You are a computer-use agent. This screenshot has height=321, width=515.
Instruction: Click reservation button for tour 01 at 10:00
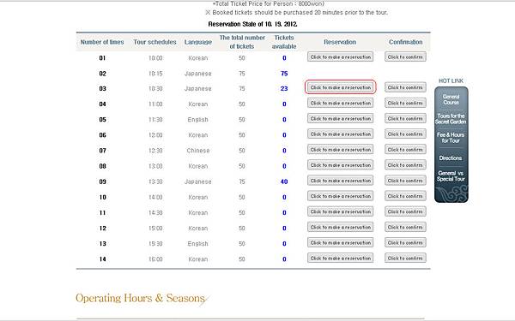click(340, 57)
